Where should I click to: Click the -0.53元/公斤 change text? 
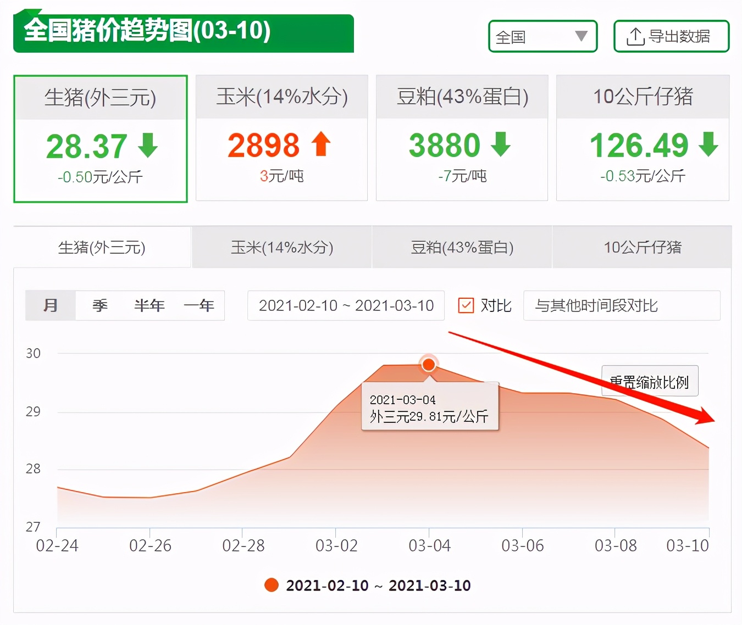pos(643,176)
